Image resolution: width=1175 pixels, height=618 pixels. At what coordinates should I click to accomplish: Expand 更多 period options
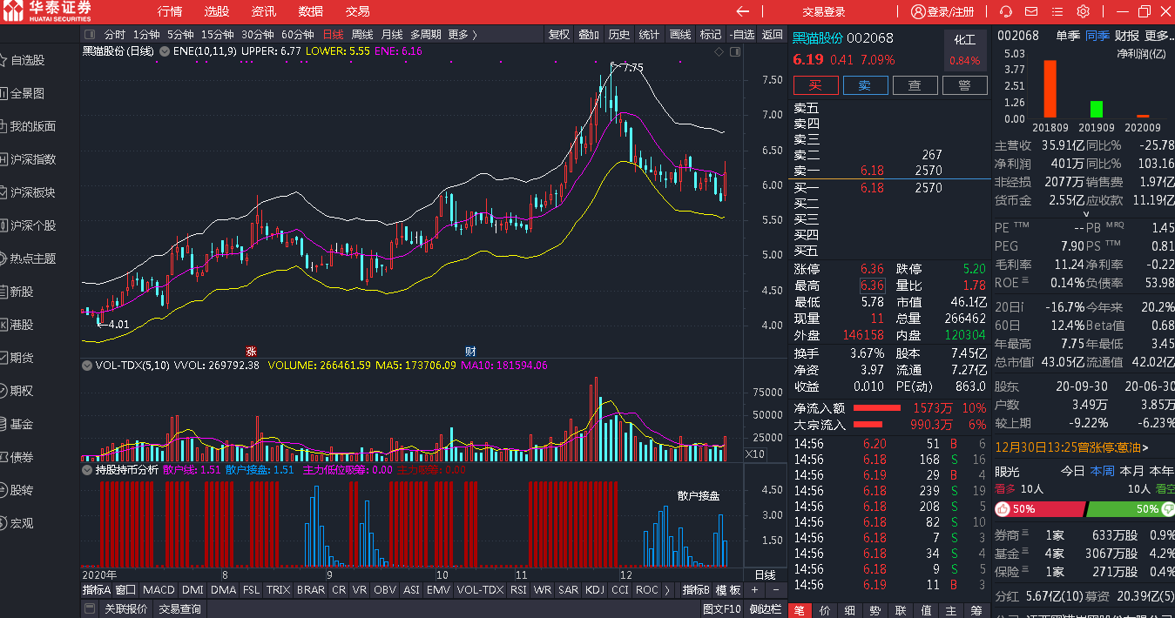(462, 35)
